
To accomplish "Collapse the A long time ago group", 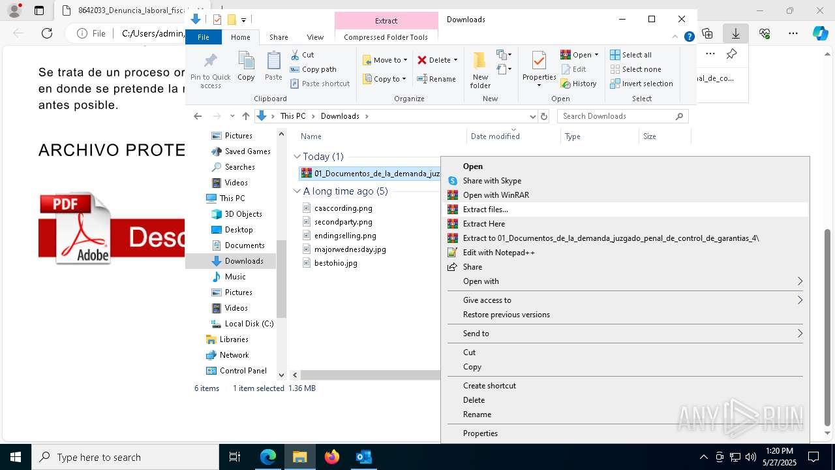I will coord(297,191).
